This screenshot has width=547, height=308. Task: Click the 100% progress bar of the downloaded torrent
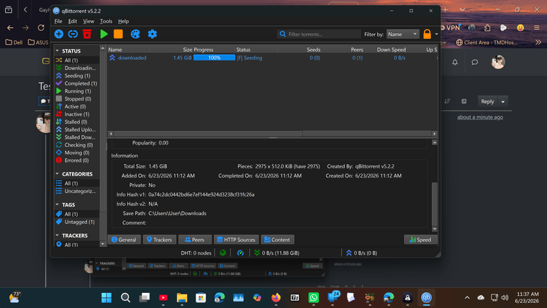pos(214,58)
